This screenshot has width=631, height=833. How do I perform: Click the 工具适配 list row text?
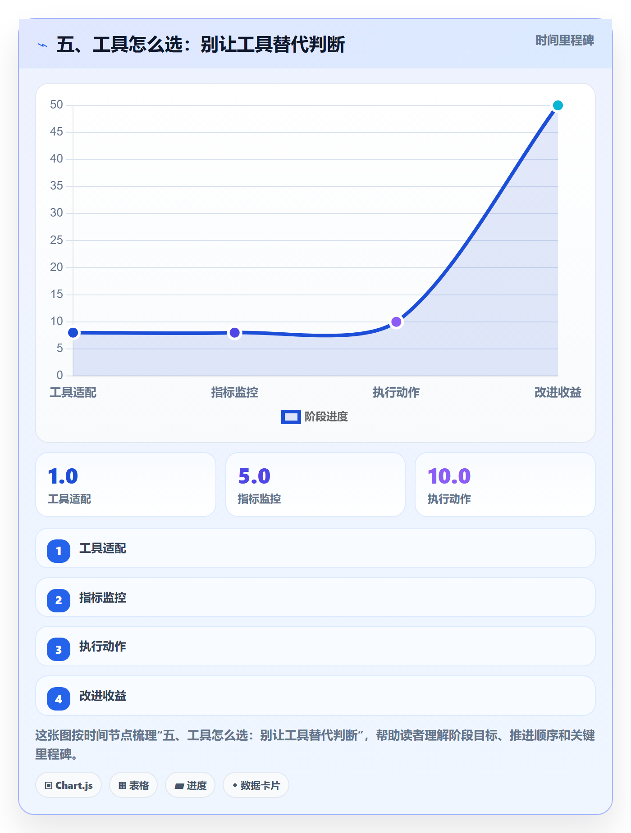pyautogui.click(x=103, y=548)
